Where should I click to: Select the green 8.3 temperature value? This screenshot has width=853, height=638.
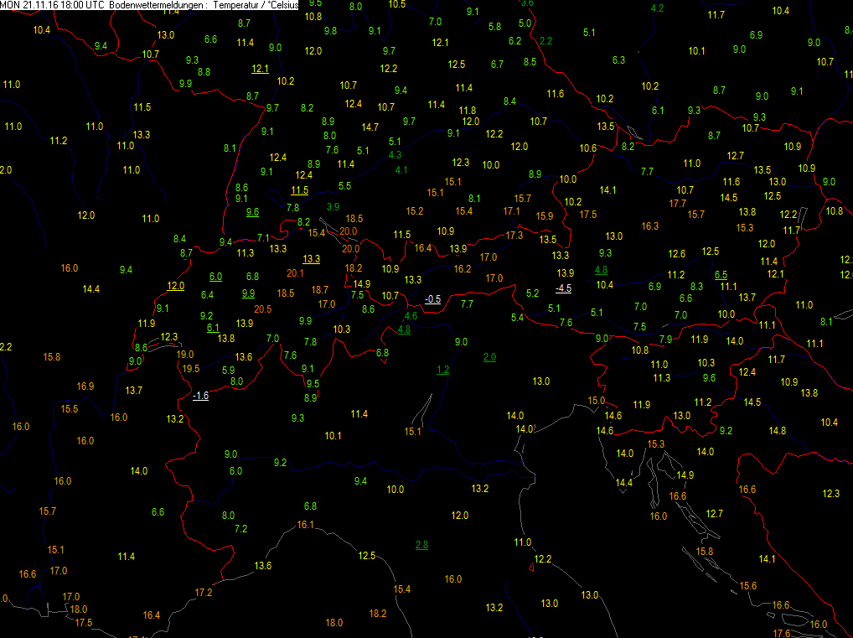(697, 287)
